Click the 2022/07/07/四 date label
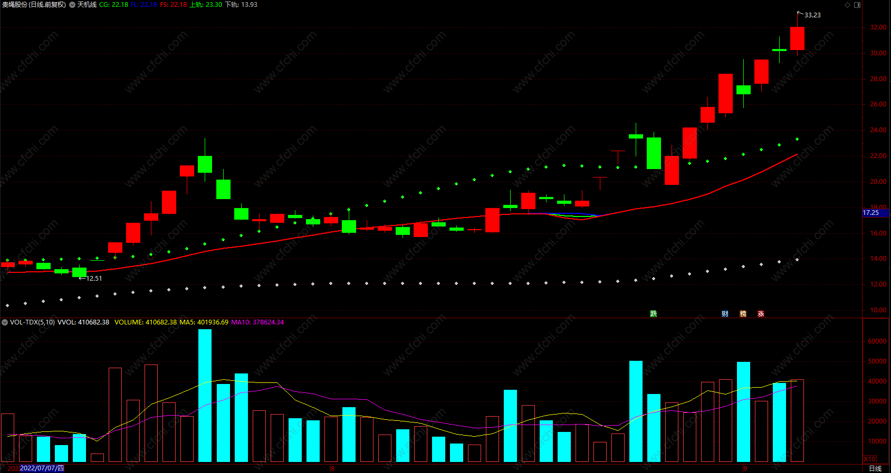Screen dimensions: 891x473 (x=42, y=468)
